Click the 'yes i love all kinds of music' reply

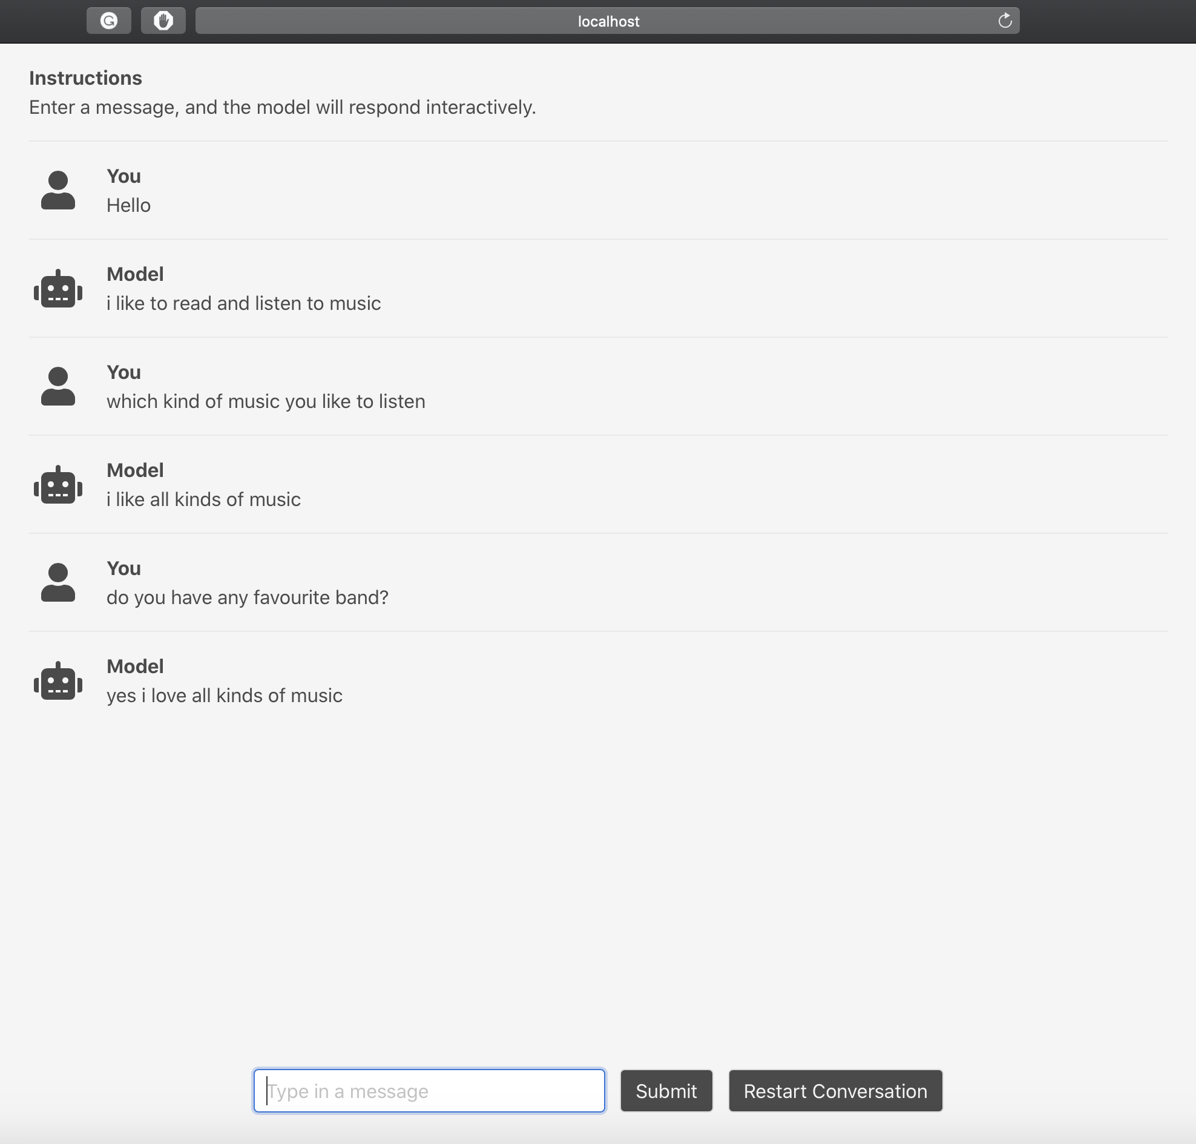coord(224,695)
